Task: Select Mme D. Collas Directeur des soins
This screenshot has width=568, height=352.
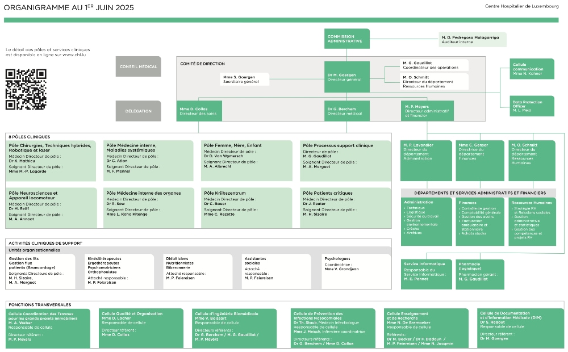Action: click(x=199, y=111)
